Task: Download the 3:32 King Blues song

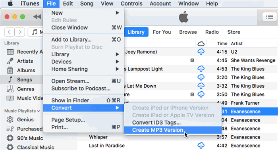Action: tap(201, 86)
